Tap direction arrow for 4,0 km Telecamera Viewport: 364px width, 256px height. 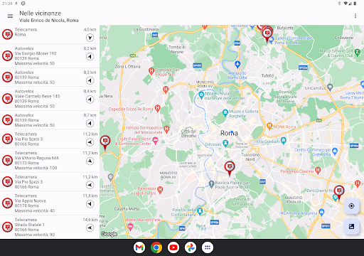90,38
